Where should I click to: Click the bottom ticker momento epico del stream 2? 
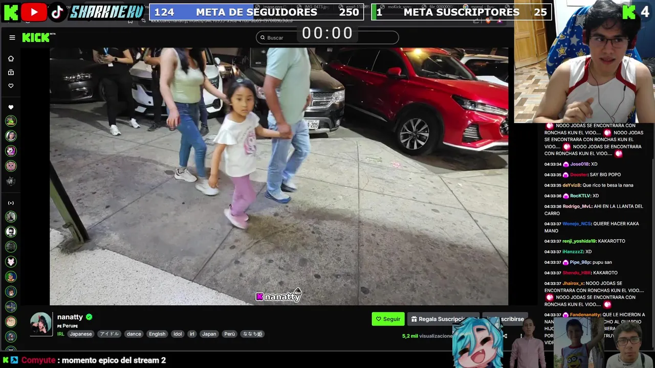(x=114, y=360)
